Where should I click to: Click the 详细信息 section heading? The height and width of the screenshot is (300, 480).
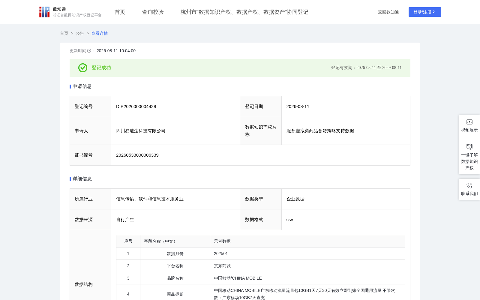coord(82,179)
